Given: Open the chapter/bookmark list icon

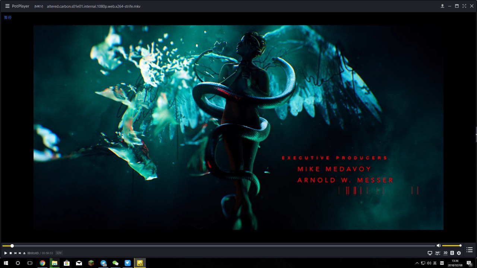Looking at the screenshot, I should pos(452,253).
